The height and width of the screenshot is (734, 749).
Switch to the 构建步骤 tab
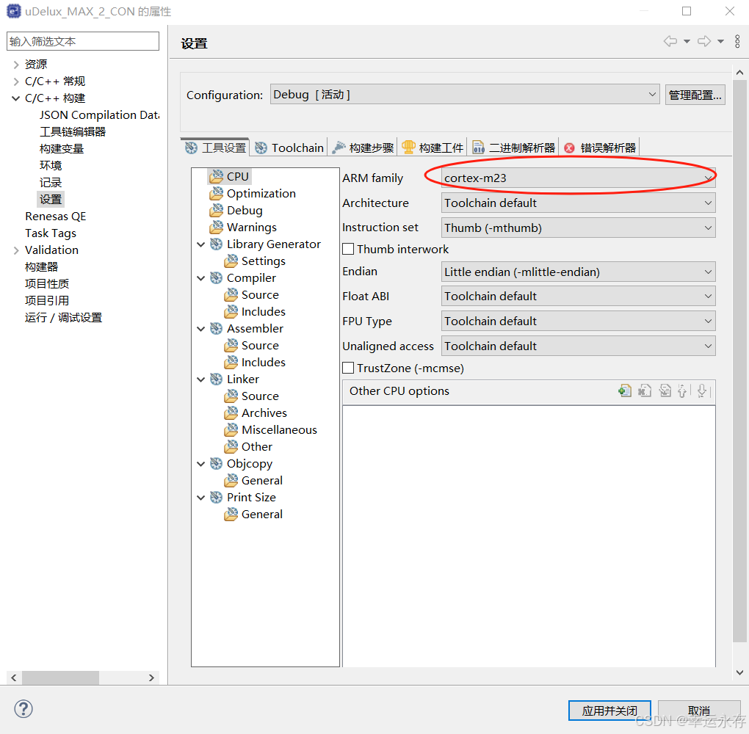point(363,148)
